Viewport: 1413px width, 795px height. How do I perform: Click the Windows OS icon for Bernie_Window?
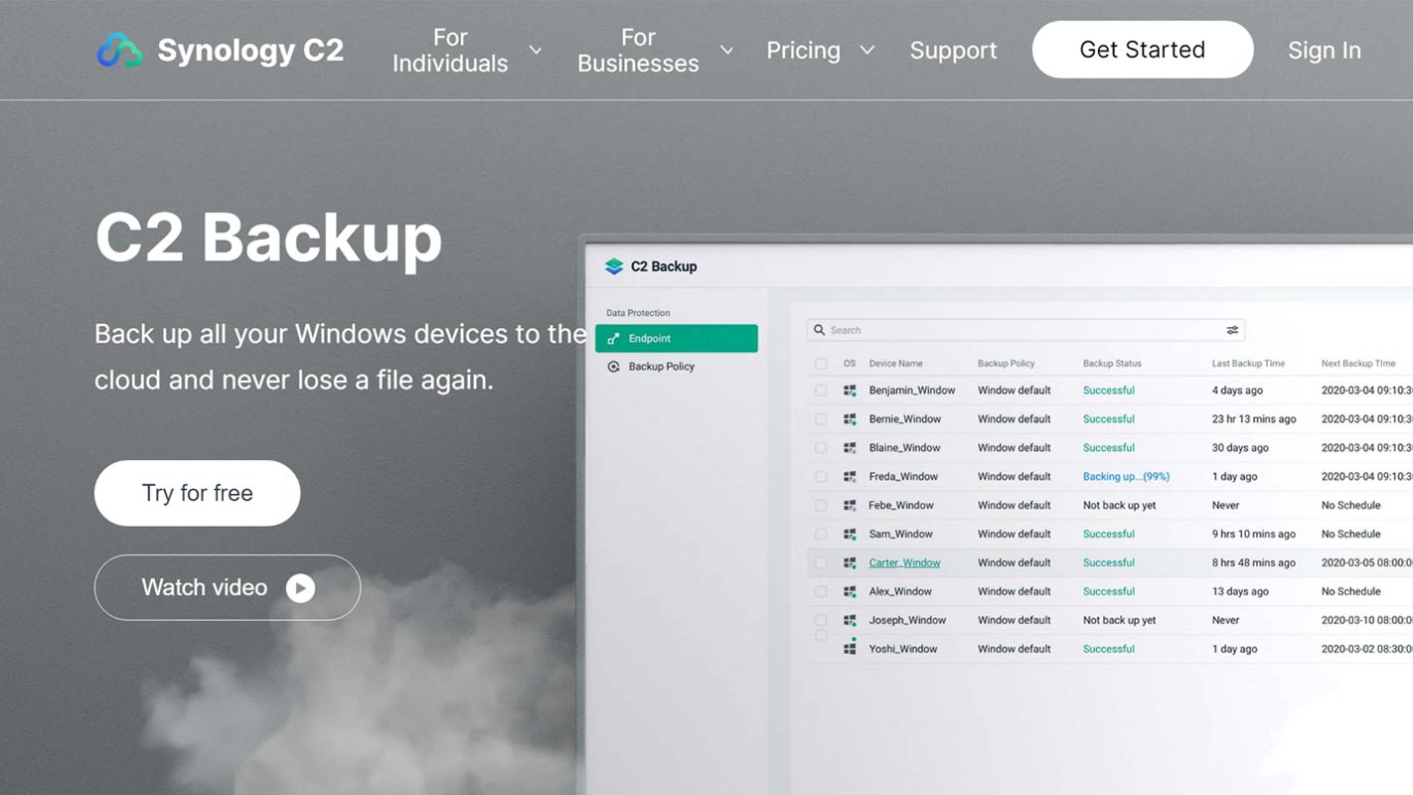(x=850, y=419)
